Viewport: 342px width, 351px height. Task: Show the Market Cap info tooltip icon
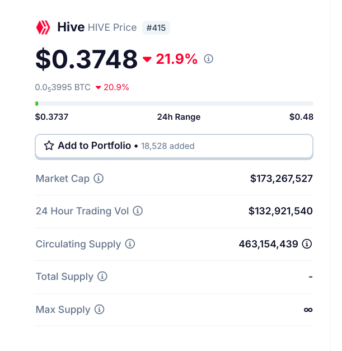point(99,179)
